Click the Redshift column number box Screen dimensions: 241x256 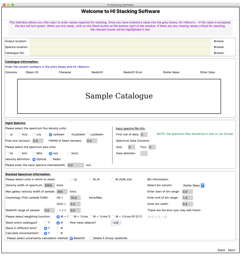(x=113, y=72)
